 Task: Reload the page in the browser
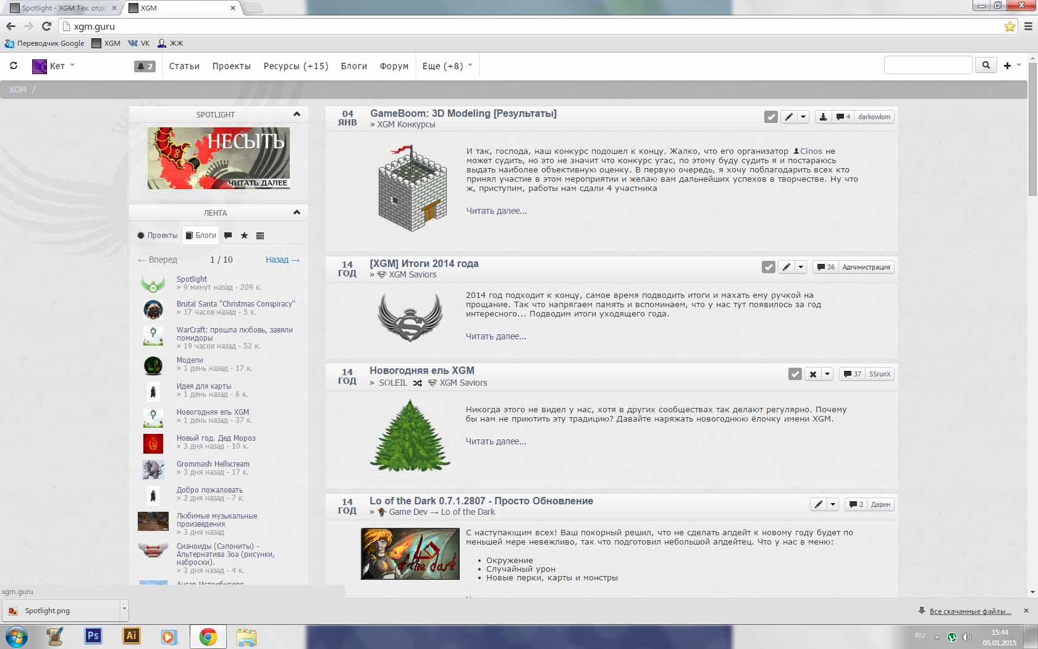pyautogui.click(x=46, y=26)
